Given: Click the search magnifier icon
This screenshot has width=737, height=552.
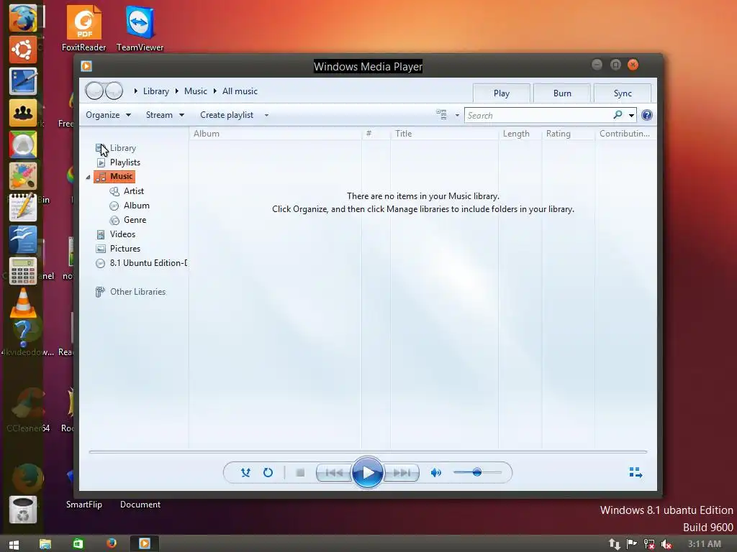Looking at the screenshot, I should pyautogui.click(x=618, y=114).
